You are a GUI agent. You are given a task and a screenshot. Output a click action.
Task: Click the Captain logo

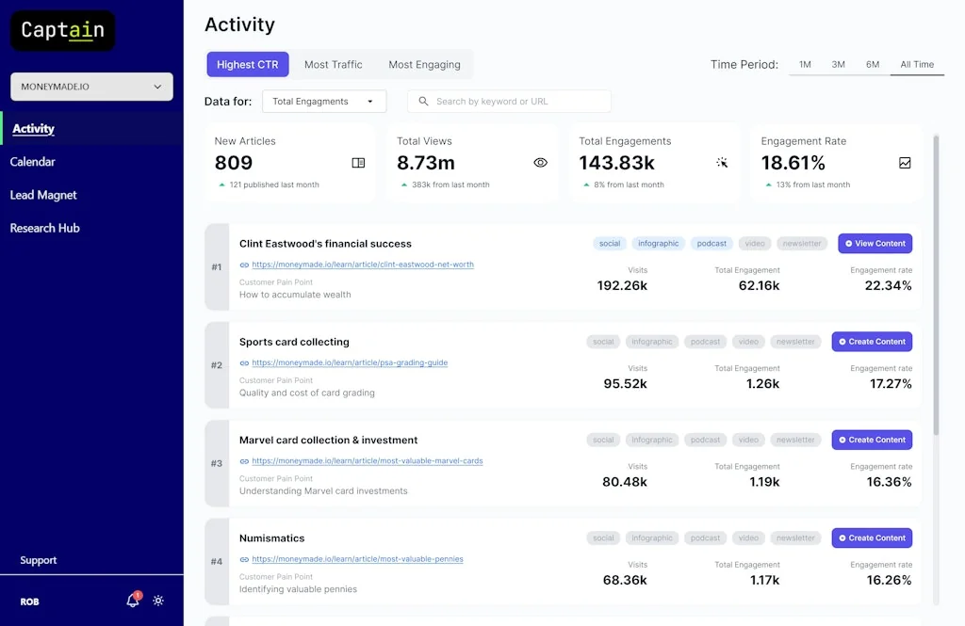(62, 30)
